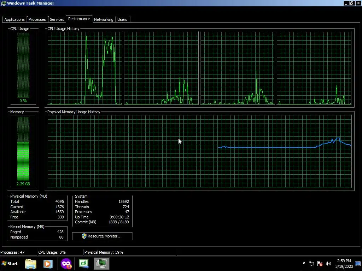362x271 pixels.
Task: Click the Performance tab
Action: tap(79, 19)
